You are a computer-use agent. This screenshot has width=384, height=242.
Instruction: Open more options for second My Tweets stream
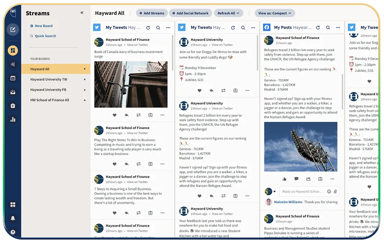click(x=253, y=27)
